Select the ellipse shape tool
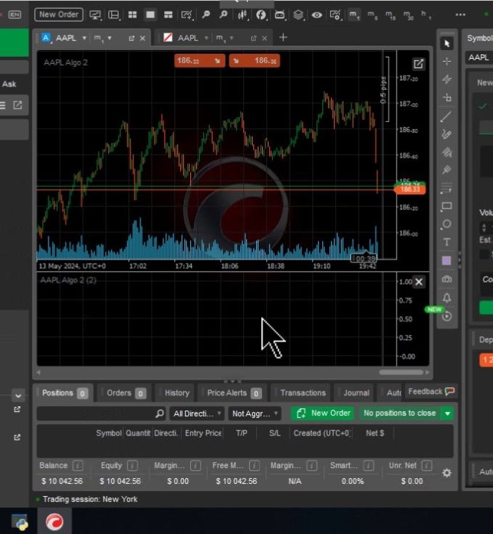 pos(447,224)
